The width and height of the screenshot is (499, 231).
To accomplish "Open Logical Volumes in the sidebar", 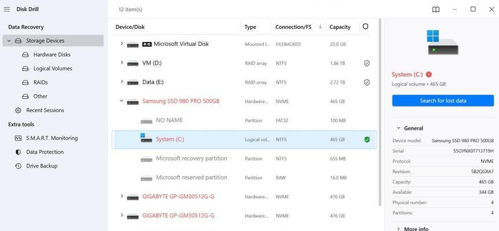I will (x=53, y=69).
